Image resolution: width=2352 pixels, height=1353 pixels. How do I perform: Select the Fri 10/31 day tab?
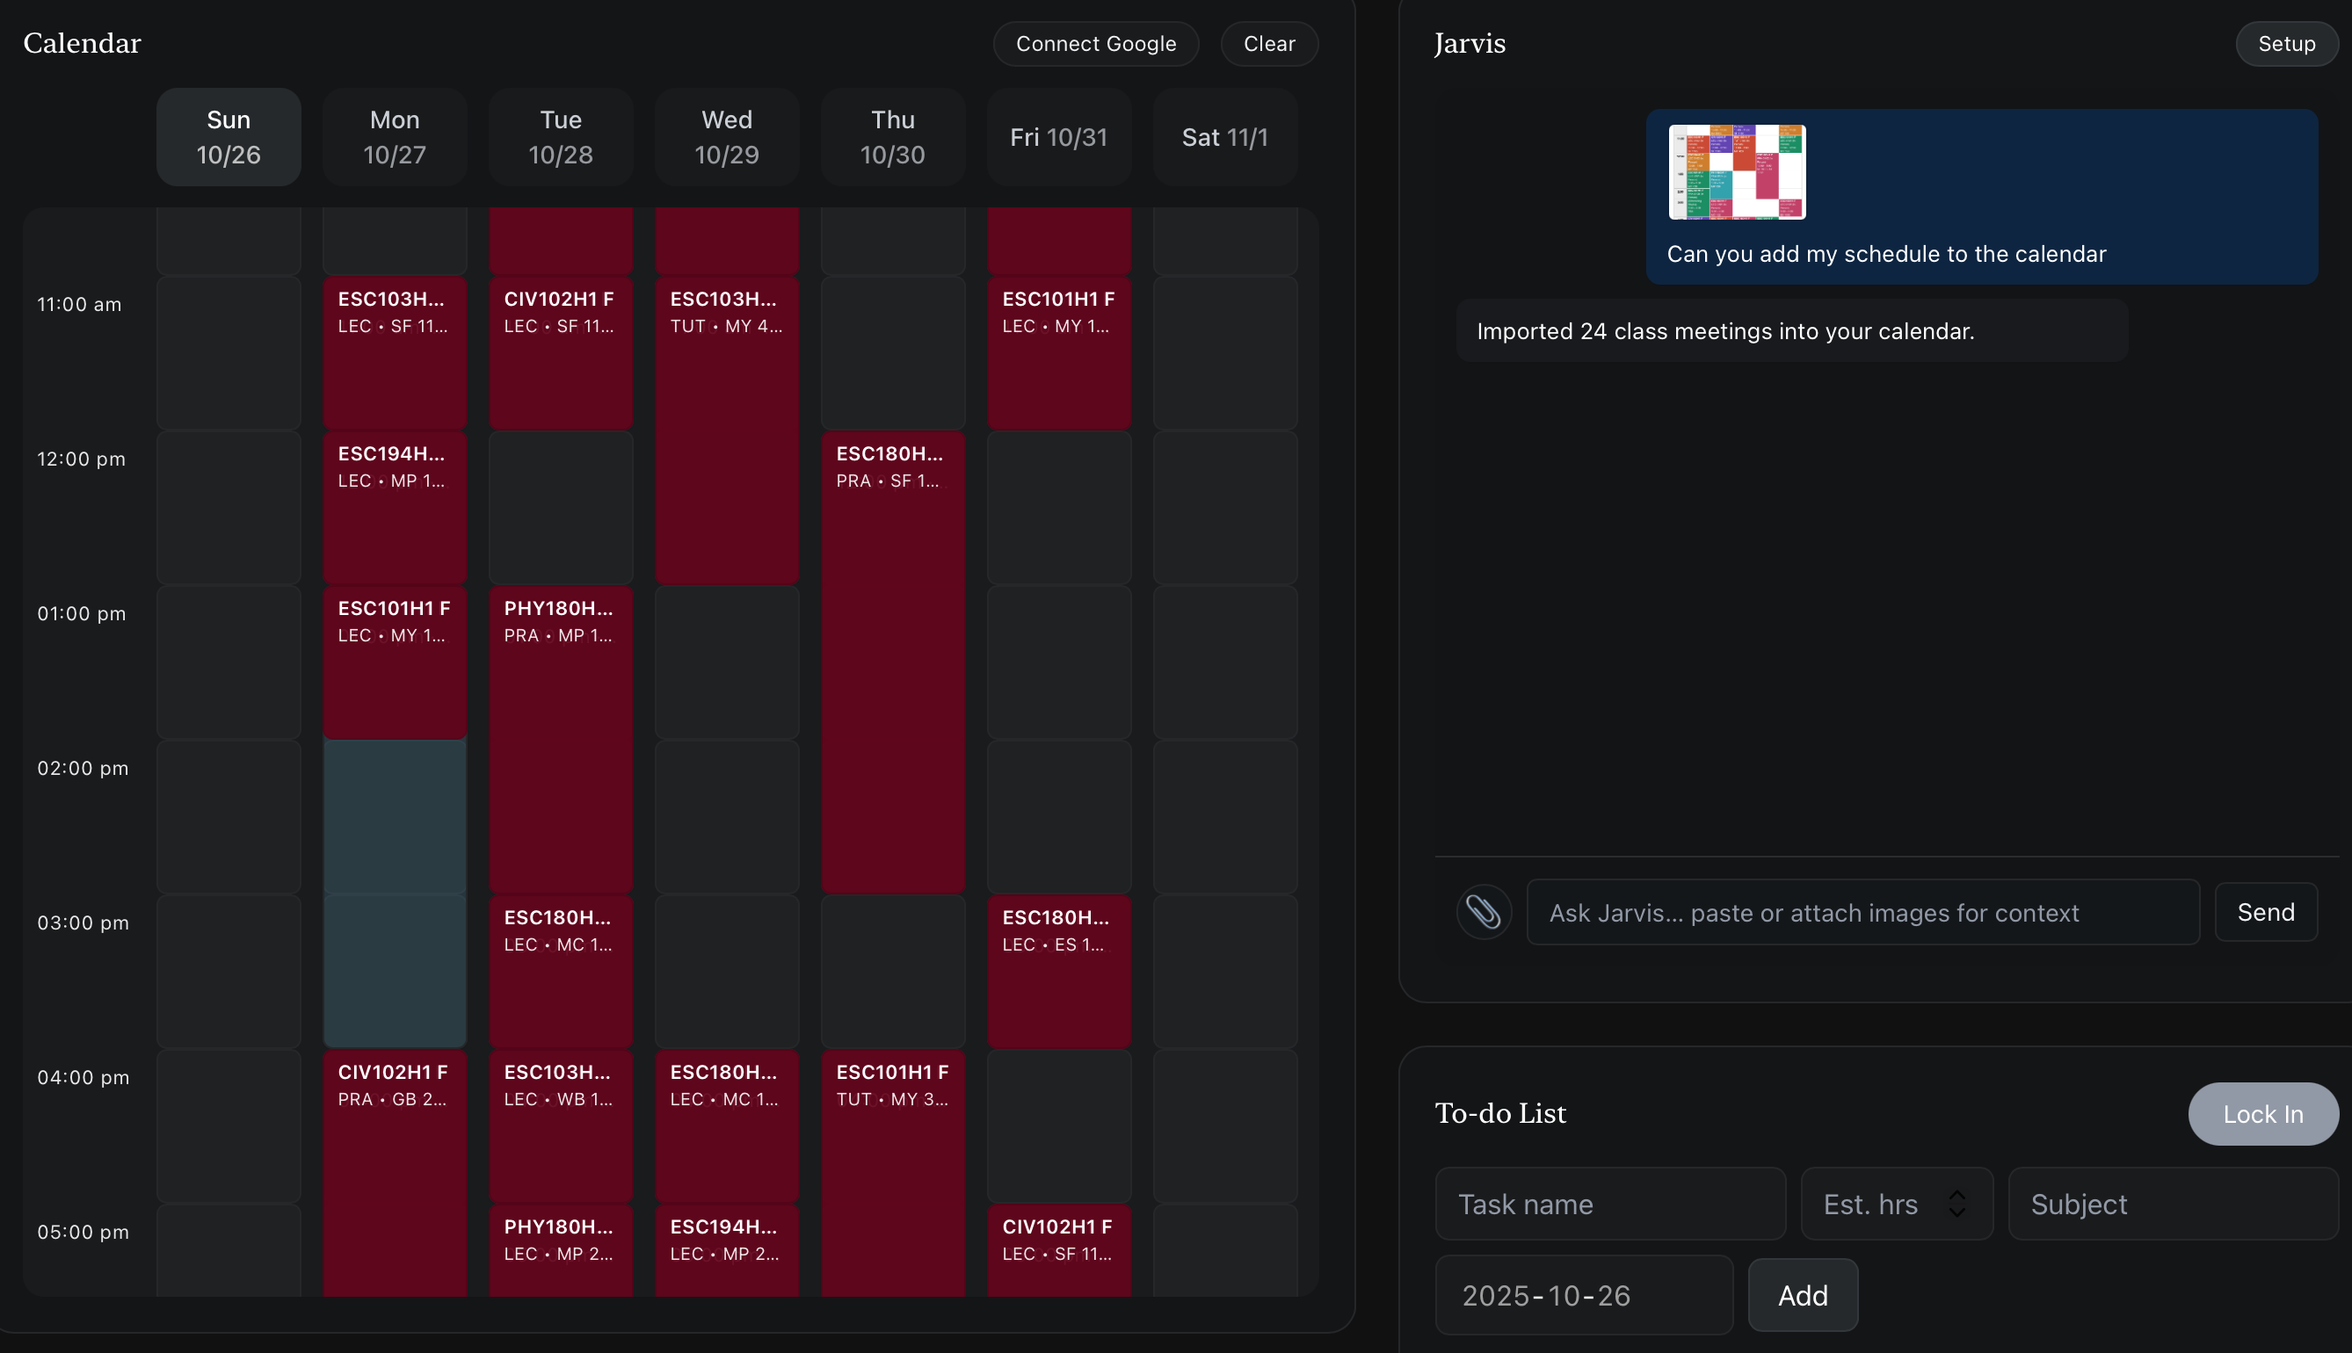[x=1059, y=138]
